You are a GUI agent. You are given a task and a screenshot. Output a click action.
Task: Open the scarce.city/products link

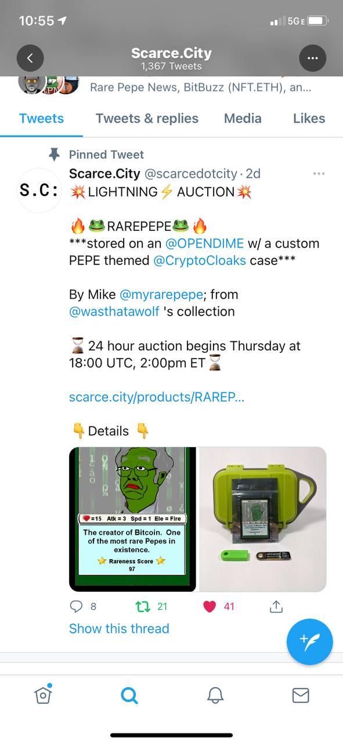coord(157,397)
